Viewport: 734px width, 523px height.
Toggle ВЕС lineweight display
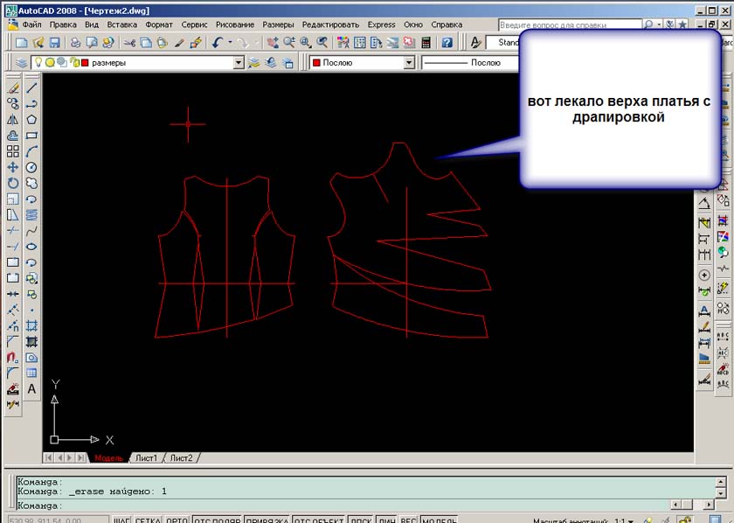point(408,520)
